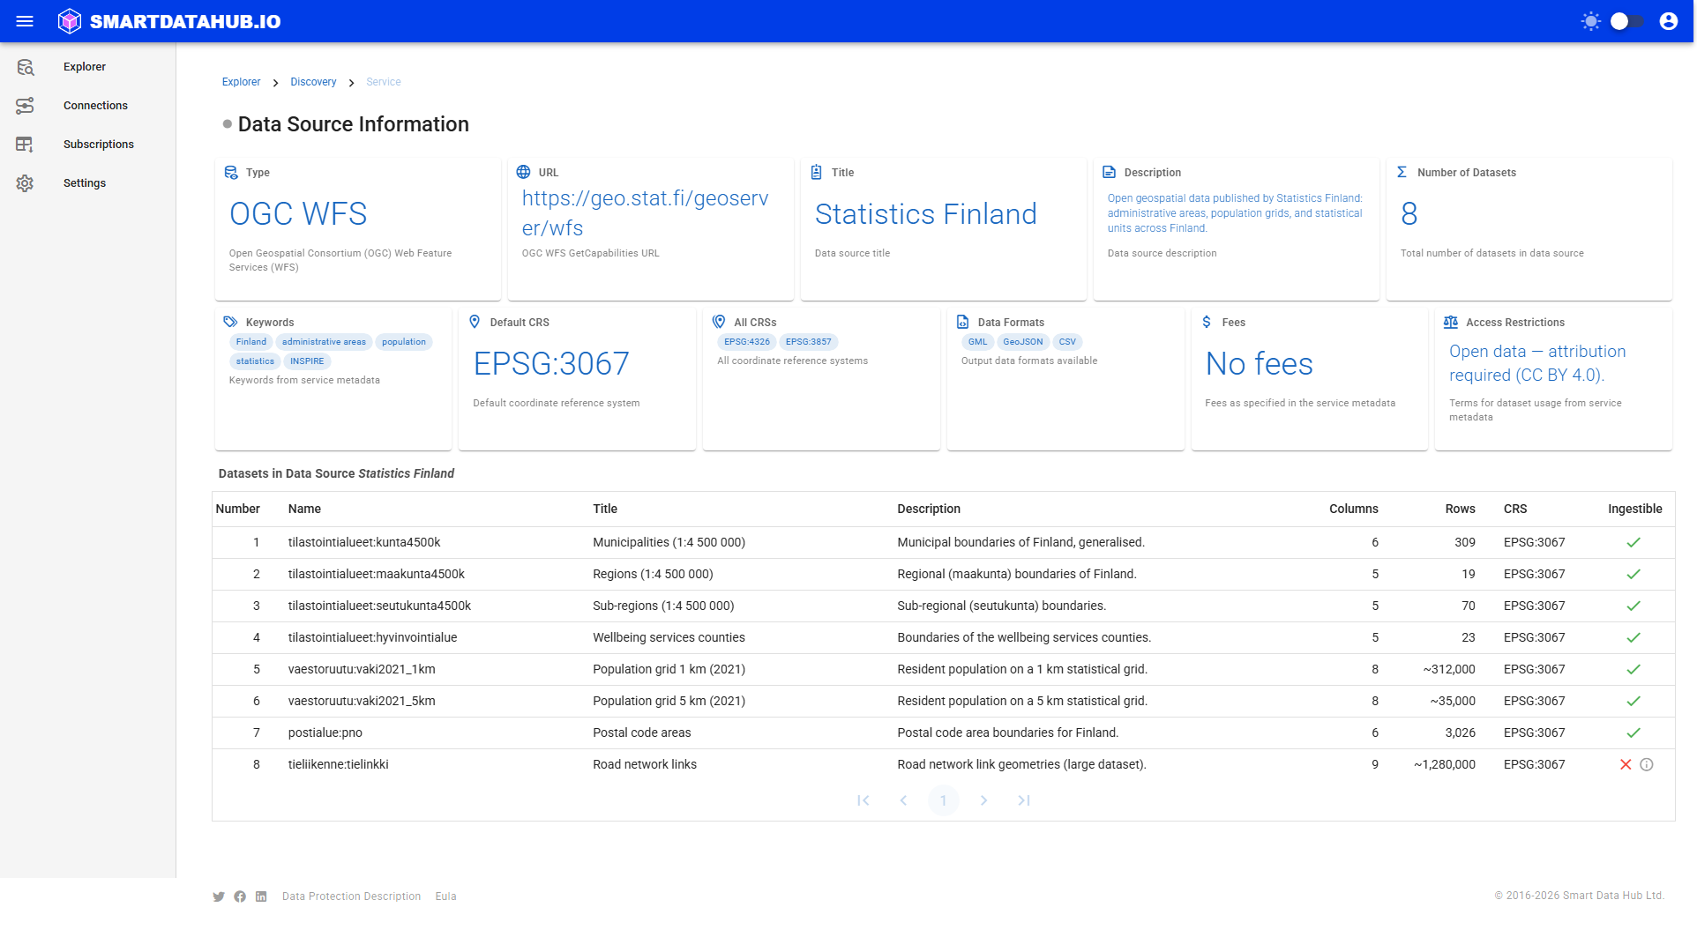1697x952 pixels.
Task: Click the sun theme icon
Action: pos(1590,21)
